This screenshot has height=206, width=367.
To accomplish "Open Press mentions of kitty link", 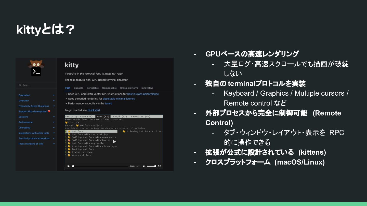I will pos(31,144).
